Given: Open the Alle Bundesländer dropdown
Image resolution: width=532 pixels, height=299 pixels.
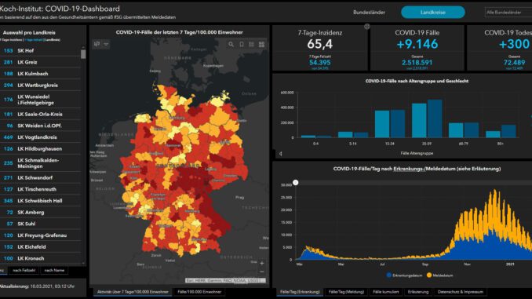Looking at the screenshot, I should [x=508, y=13].
